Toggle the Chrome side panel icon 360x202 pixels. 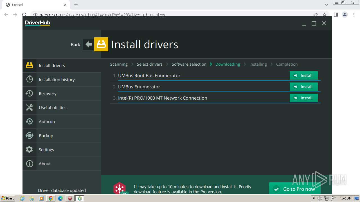(x=336, y=15)
